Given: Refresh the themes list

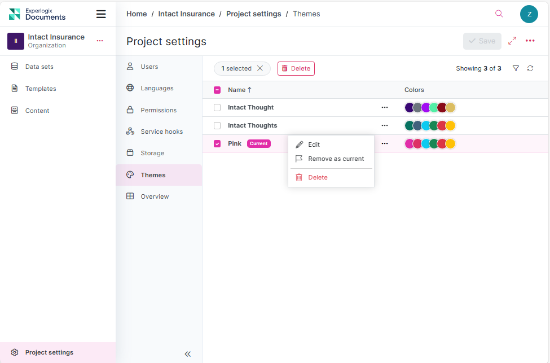Looking at the screenshot, I should click(x=530, y=68).
